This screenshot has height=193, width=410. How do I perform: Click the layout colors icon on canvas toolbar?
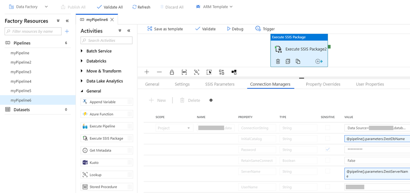pyautogui.click(x=234, y=72)
